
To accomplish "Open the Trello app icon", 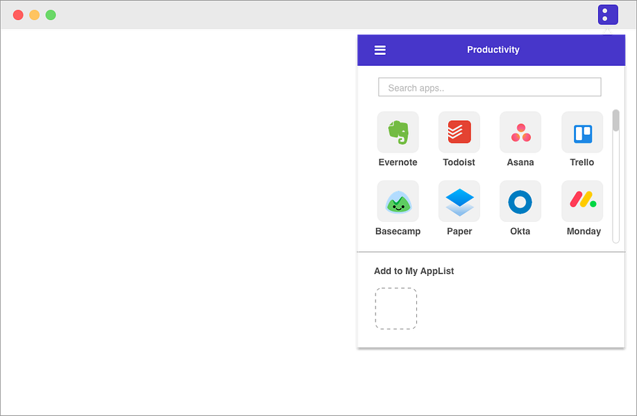I will click(x=582, y=132).
